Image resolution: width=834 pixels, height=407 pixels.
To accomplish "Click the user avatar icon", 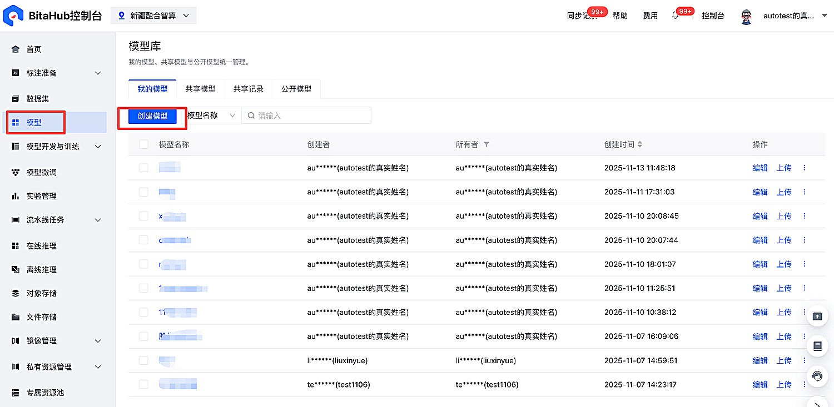I will tap(746, 16).
